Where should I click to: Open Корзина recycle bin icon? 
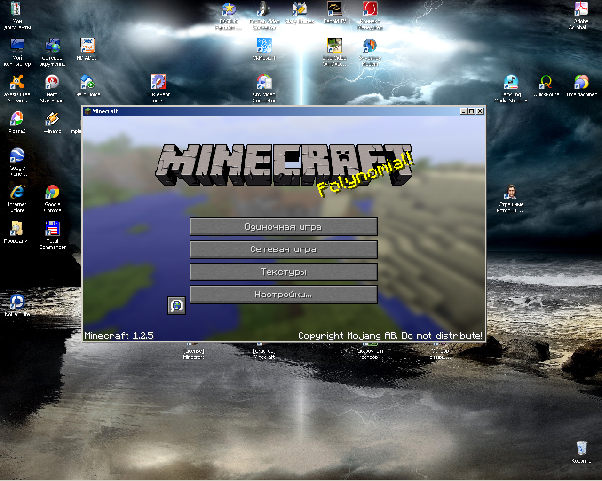pos(581,452)
